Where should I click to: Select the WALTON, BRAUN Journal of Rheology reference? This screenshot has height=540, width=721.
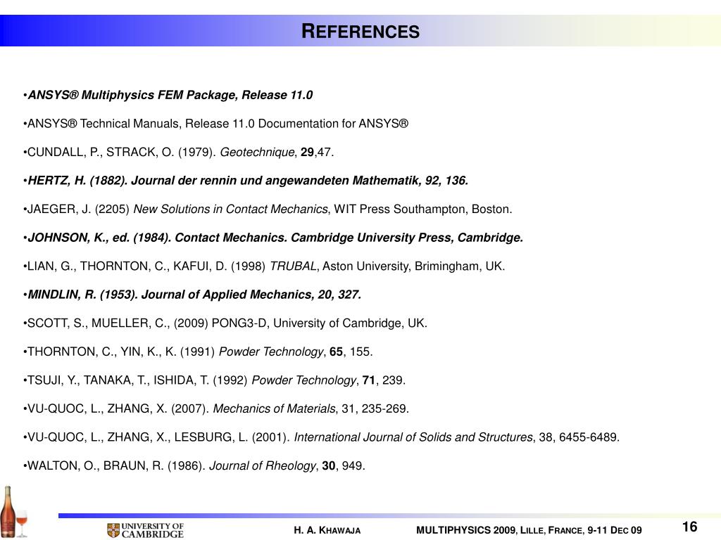pos(194,465)
